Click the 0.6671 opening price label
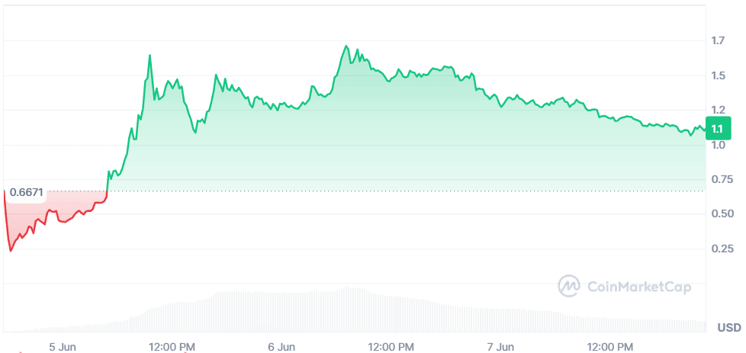Image resolution: width=746 pixels, height=353 pixels. point(26,192)
